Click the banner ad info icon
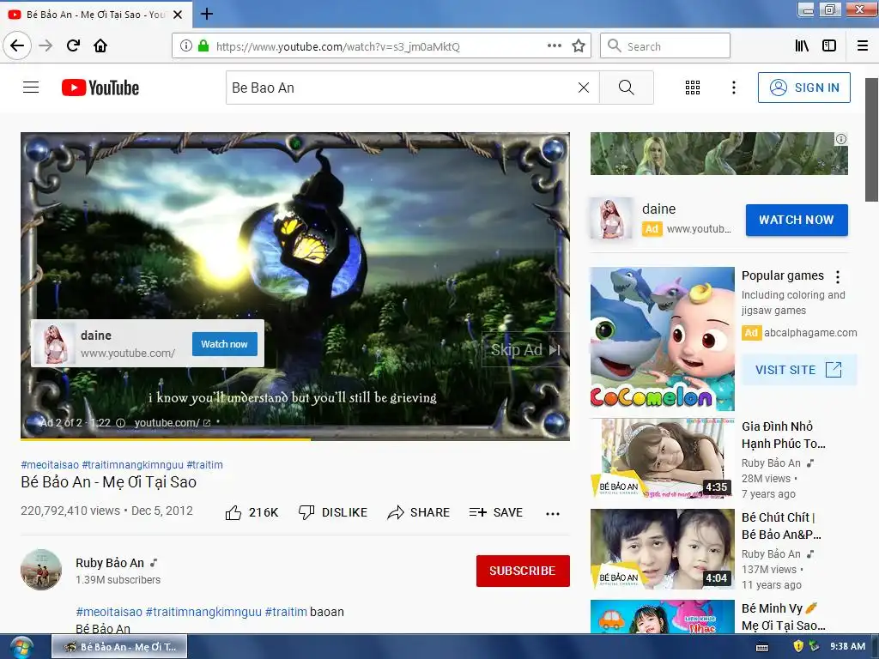This screenshot has height=659, width=879. click(841, 139)
